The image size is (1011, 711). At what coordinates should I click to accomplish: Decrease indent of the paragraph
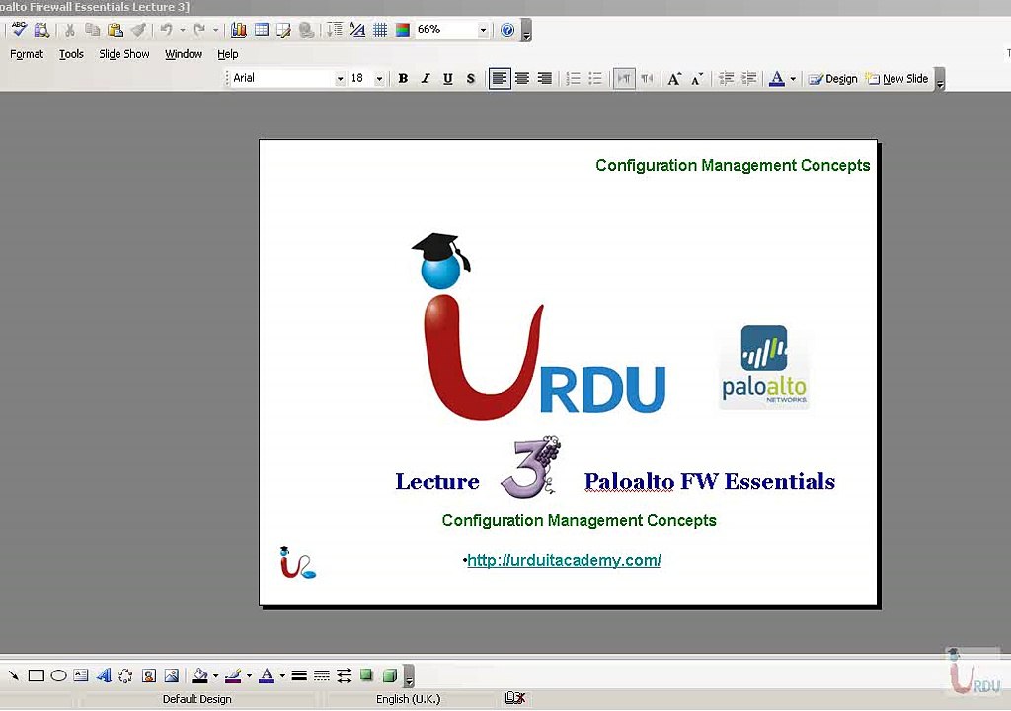726,79
